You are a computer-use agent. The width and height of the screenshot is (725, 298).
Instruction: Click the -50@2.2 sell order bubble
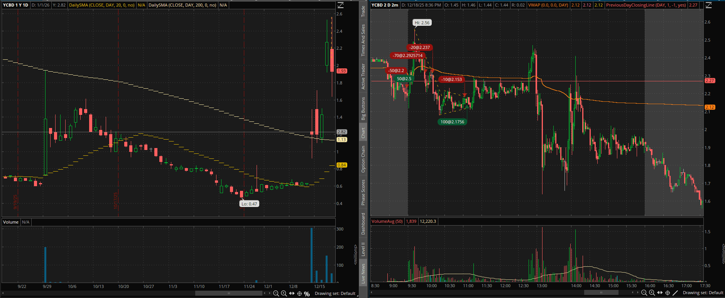click(x=396, y=71)
